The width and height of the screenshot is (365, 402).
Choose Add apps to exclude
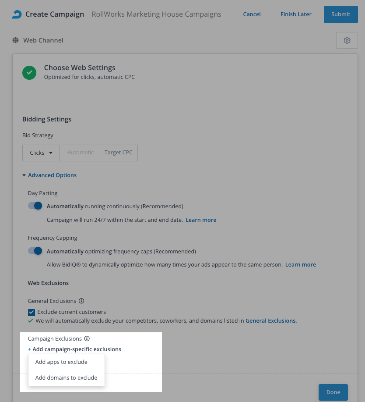[61, 362]
